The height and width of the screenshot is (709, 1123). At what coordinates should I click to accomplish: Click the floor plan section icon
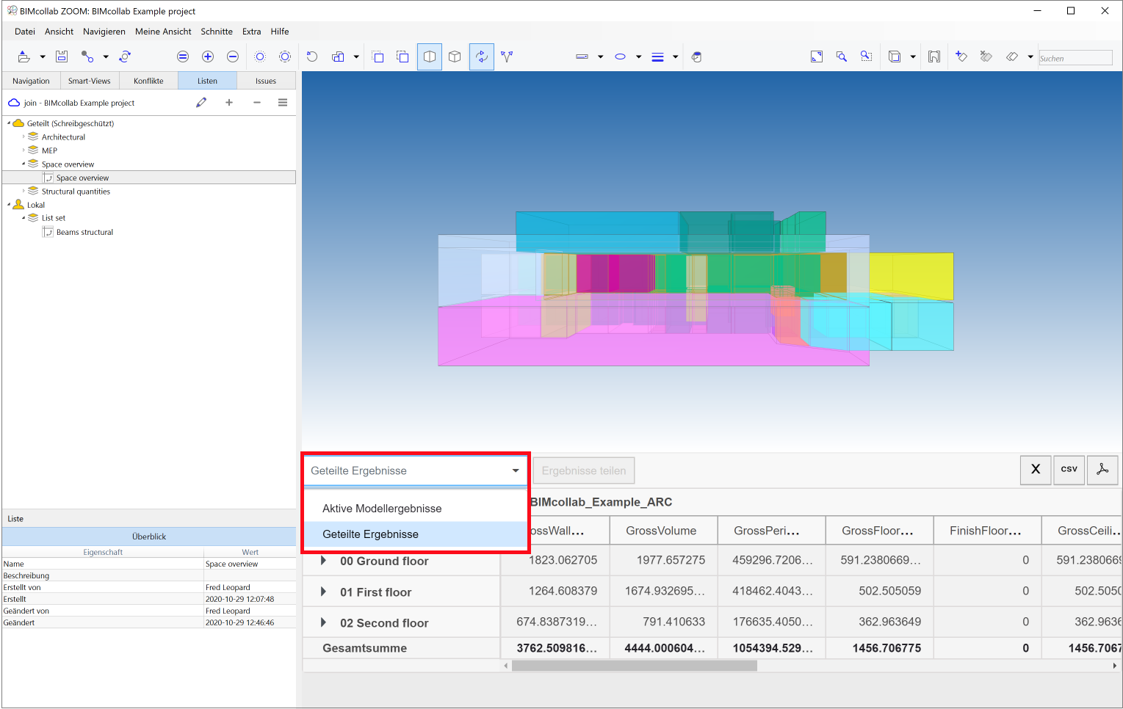coord(934,57)
